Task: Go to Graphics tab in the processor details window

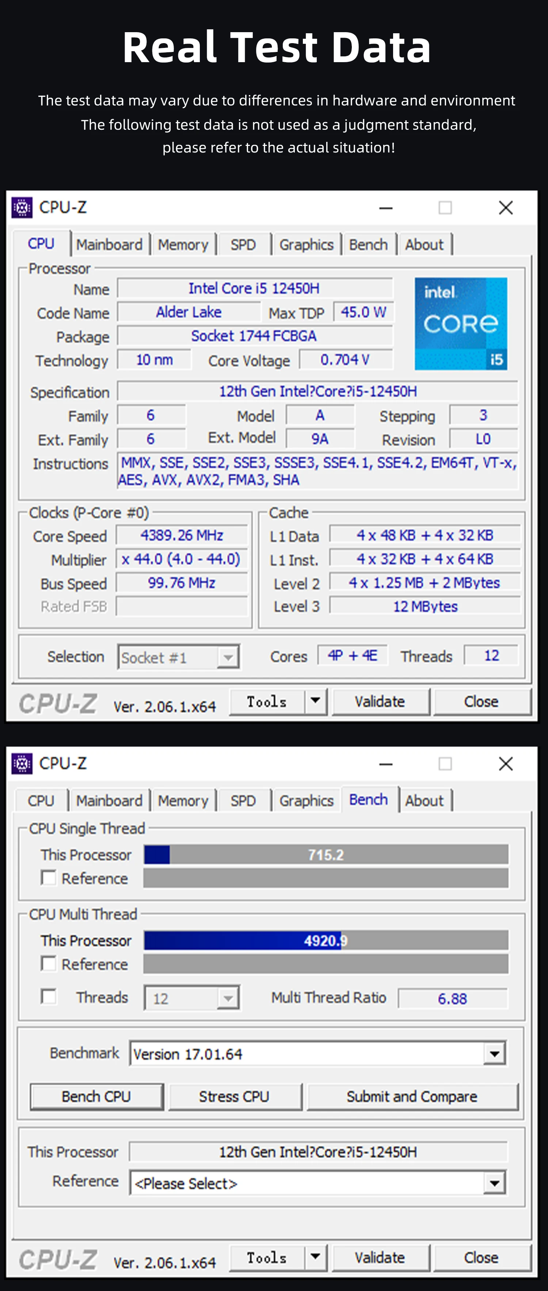Action: [x=307, y=245]
